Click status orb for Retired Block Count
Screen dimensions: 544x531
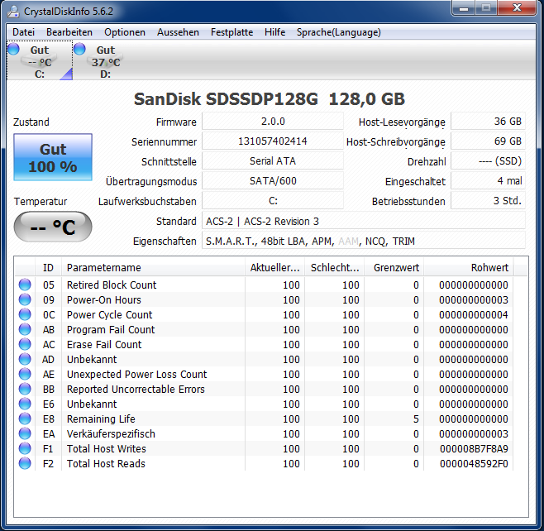point(25,285)
